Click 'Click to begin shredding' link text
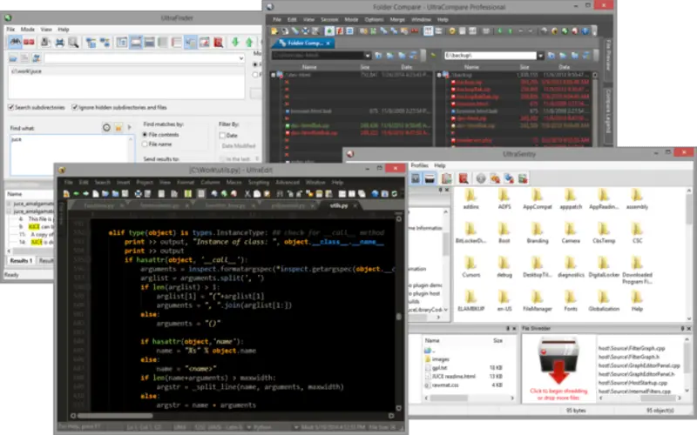Screen dimensions: 697x435 pyautogui.click(x=558, y=391)
